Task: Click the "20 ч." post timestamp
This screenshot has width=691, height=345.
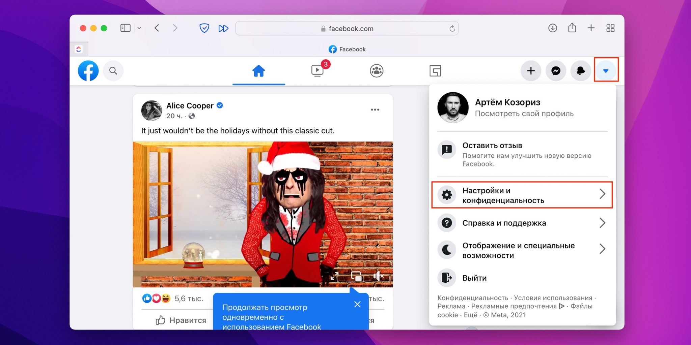Action: [174, 116]
